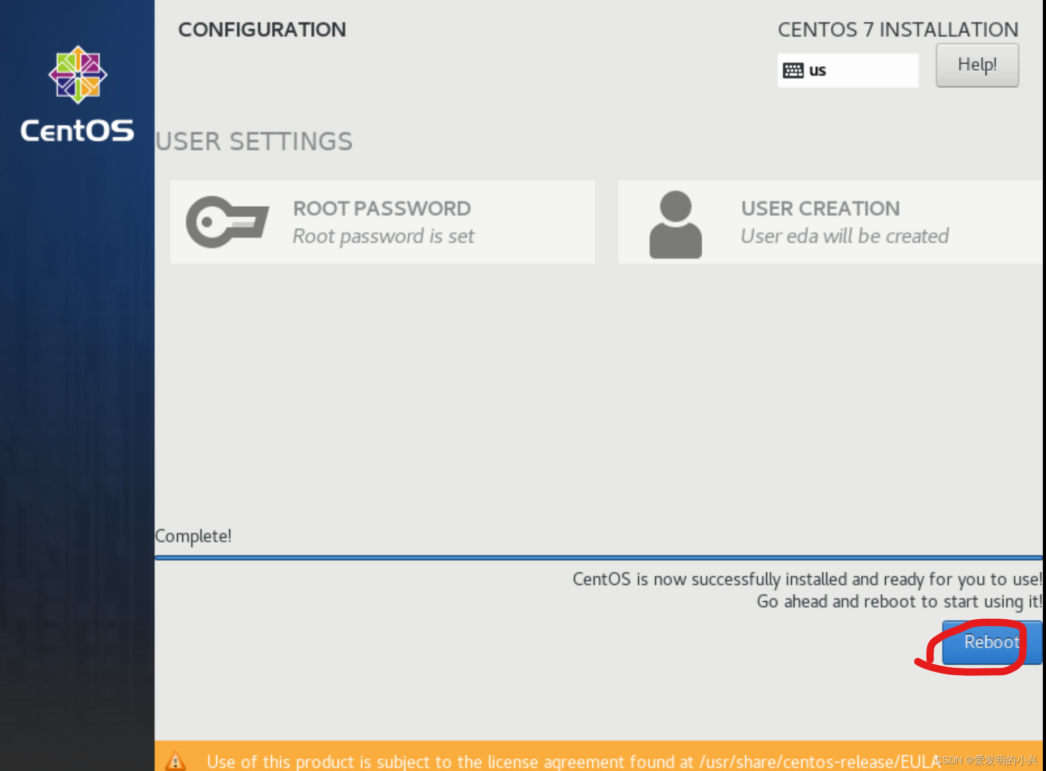Click the "User eda will be created" text
1046x771 pixels.
coord(845,236)
